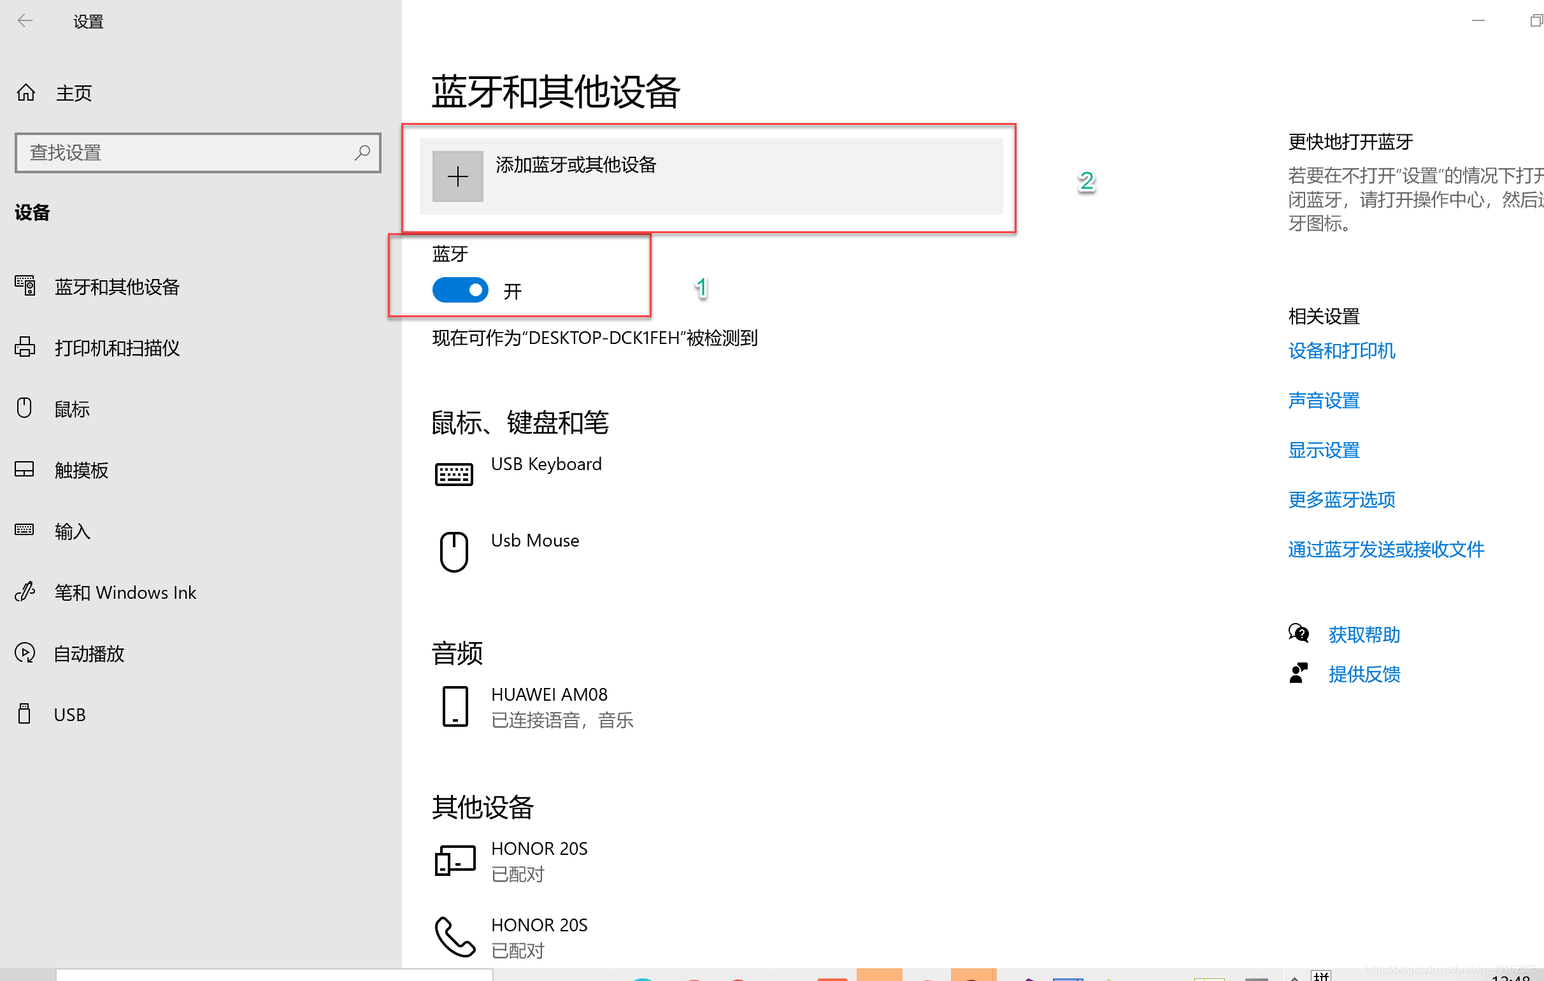Click the magnifier icon in search box
Viewport: 1544px width, 981px height.
(362, 153)
